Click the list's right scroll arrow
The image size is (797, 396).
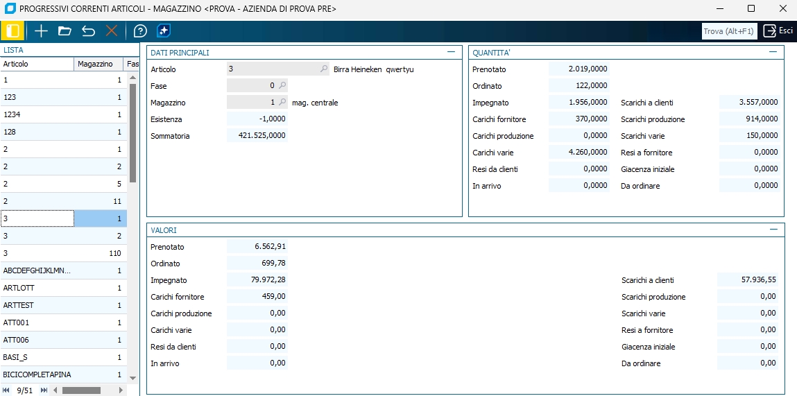(121, 390)
